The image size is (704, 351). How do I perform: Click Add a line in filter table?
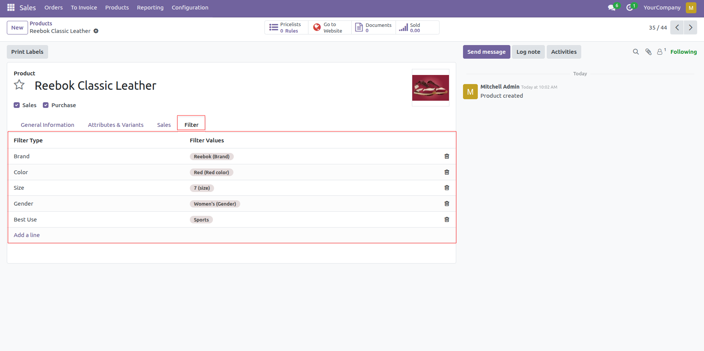coord(27,235)
